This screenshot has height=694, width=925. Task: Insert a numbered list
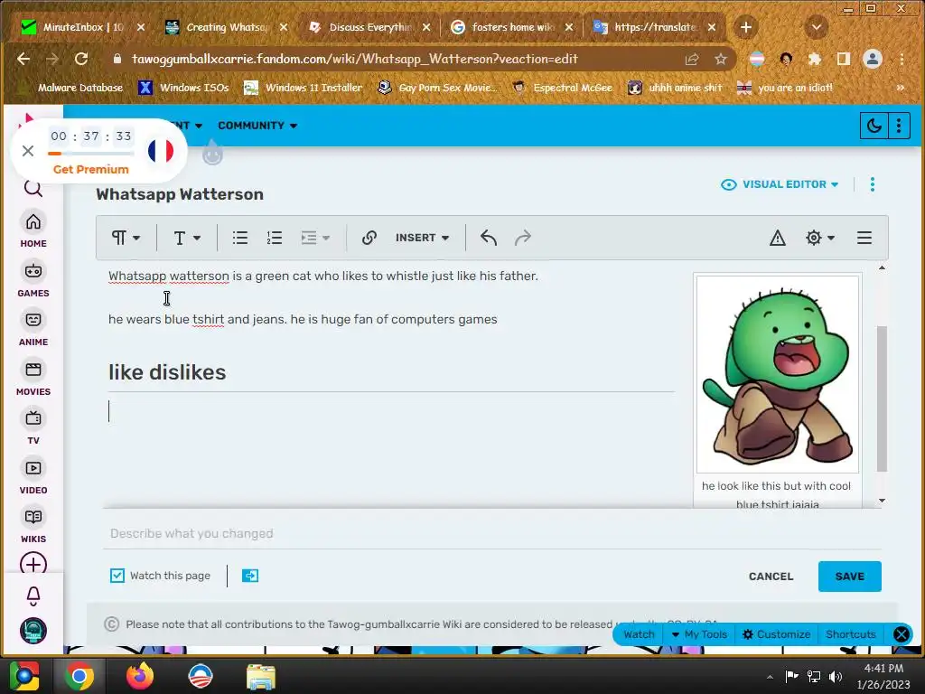click(275, 238)
